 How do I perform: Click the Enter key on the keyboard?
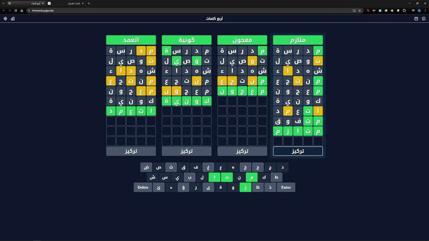pyautogui.click(x=286, y=187)
